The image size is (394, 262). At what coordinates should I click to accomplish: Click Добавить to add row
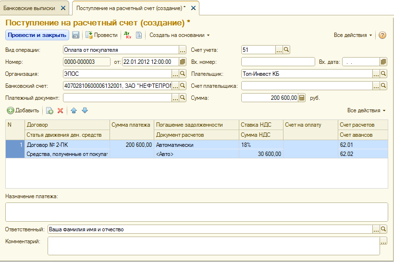[23, 110]
